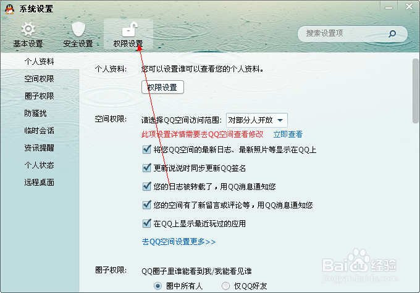Select 个人状态 in the sidebar
This screenshot has height=293, width=420.
pyautogui.click(x=40, y=165)
